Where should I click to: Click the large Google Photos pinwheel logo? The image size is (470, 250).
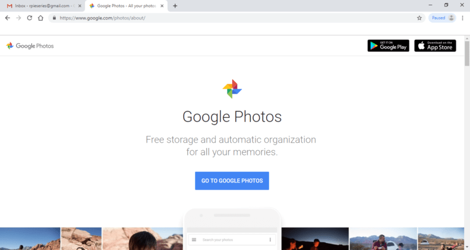point(232,89)
